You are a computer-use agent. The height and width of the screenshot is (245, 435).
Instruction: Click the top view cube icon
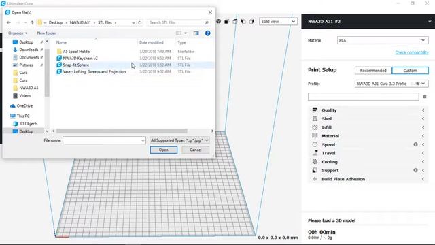click(235, 21)
